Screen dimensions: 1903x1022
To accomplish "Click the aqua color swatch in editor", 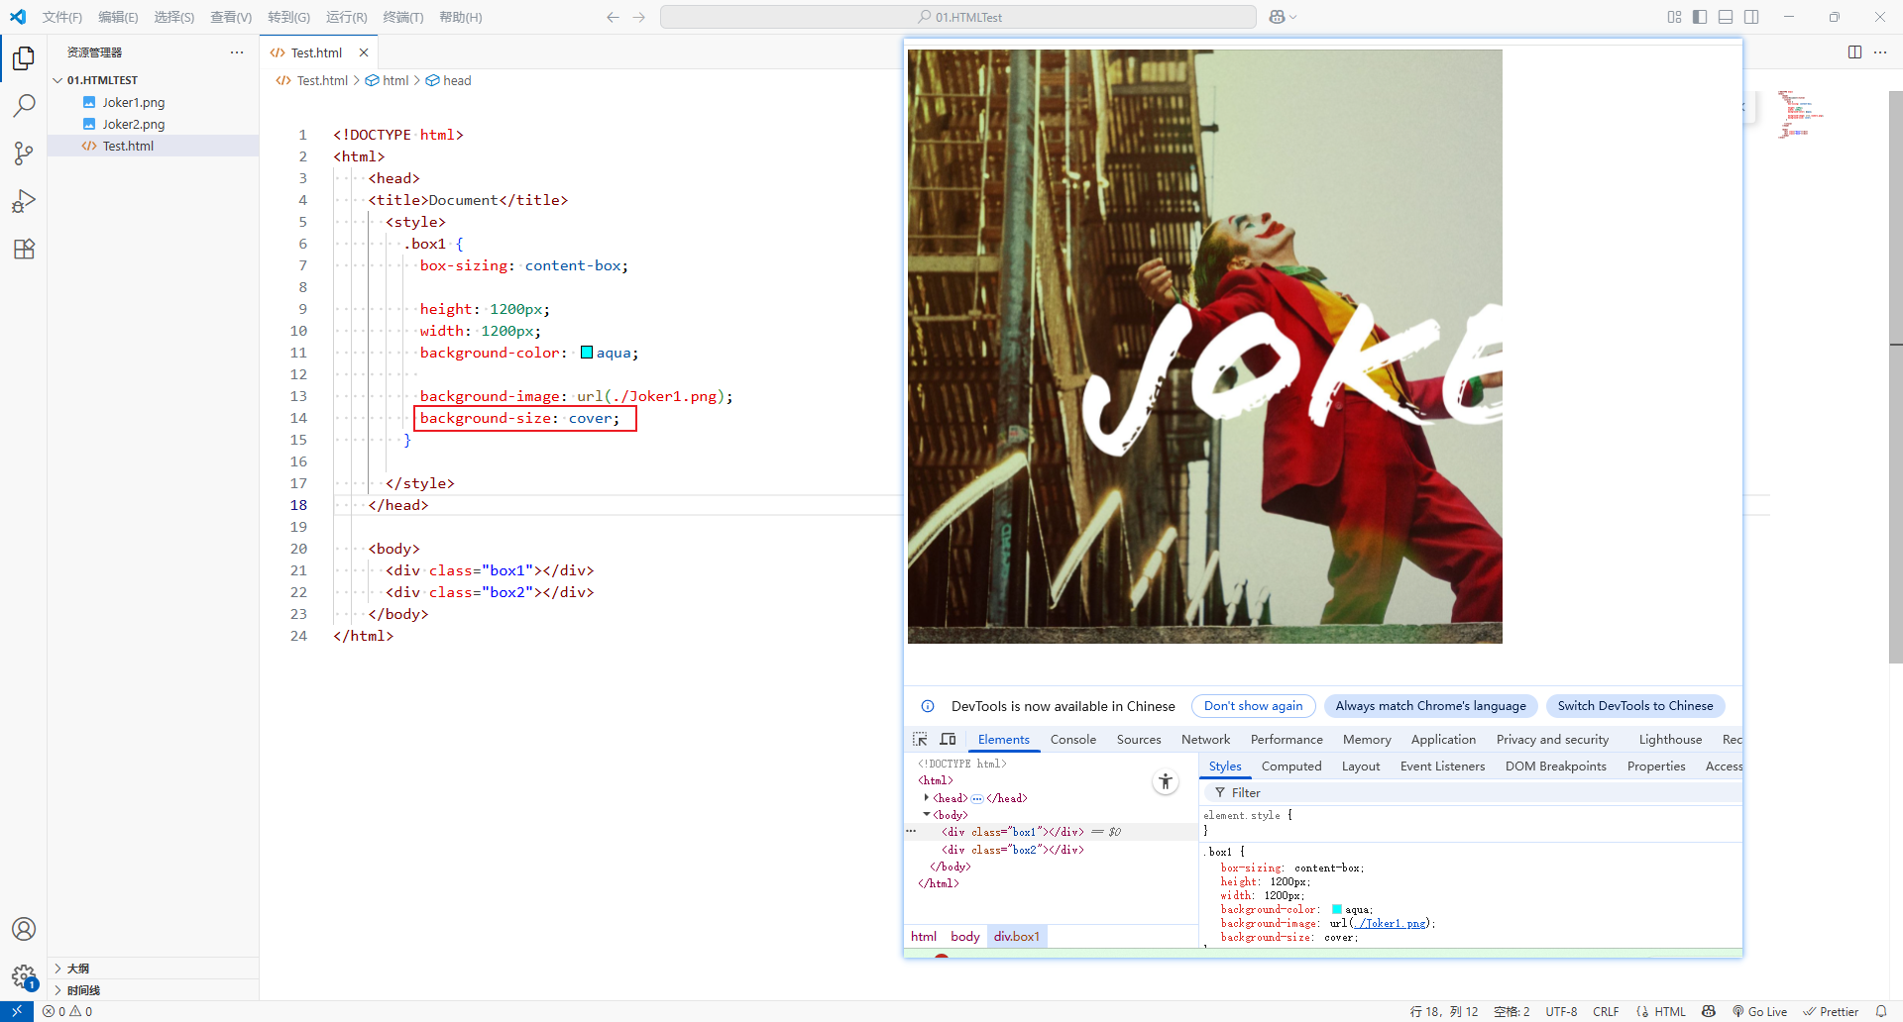I will click(x=587, y=353).
